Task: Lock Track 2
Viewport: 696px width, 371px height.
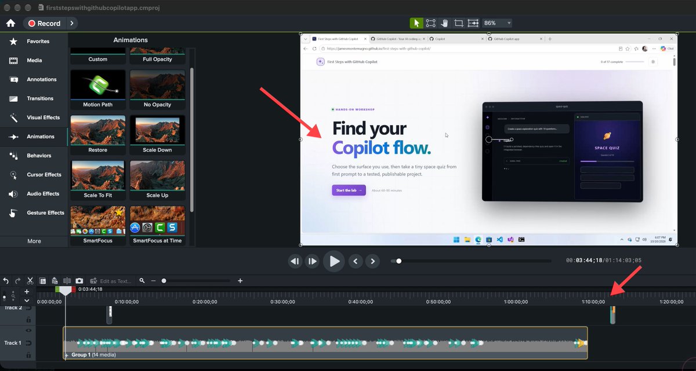Action: click(28, 319)
